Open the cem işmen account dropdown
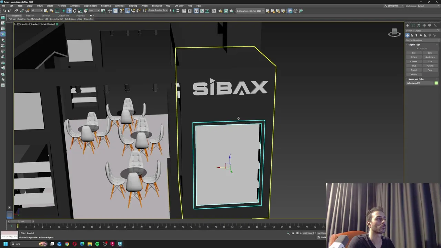Viewport: 441px width, 248px height. click(393, 6)
